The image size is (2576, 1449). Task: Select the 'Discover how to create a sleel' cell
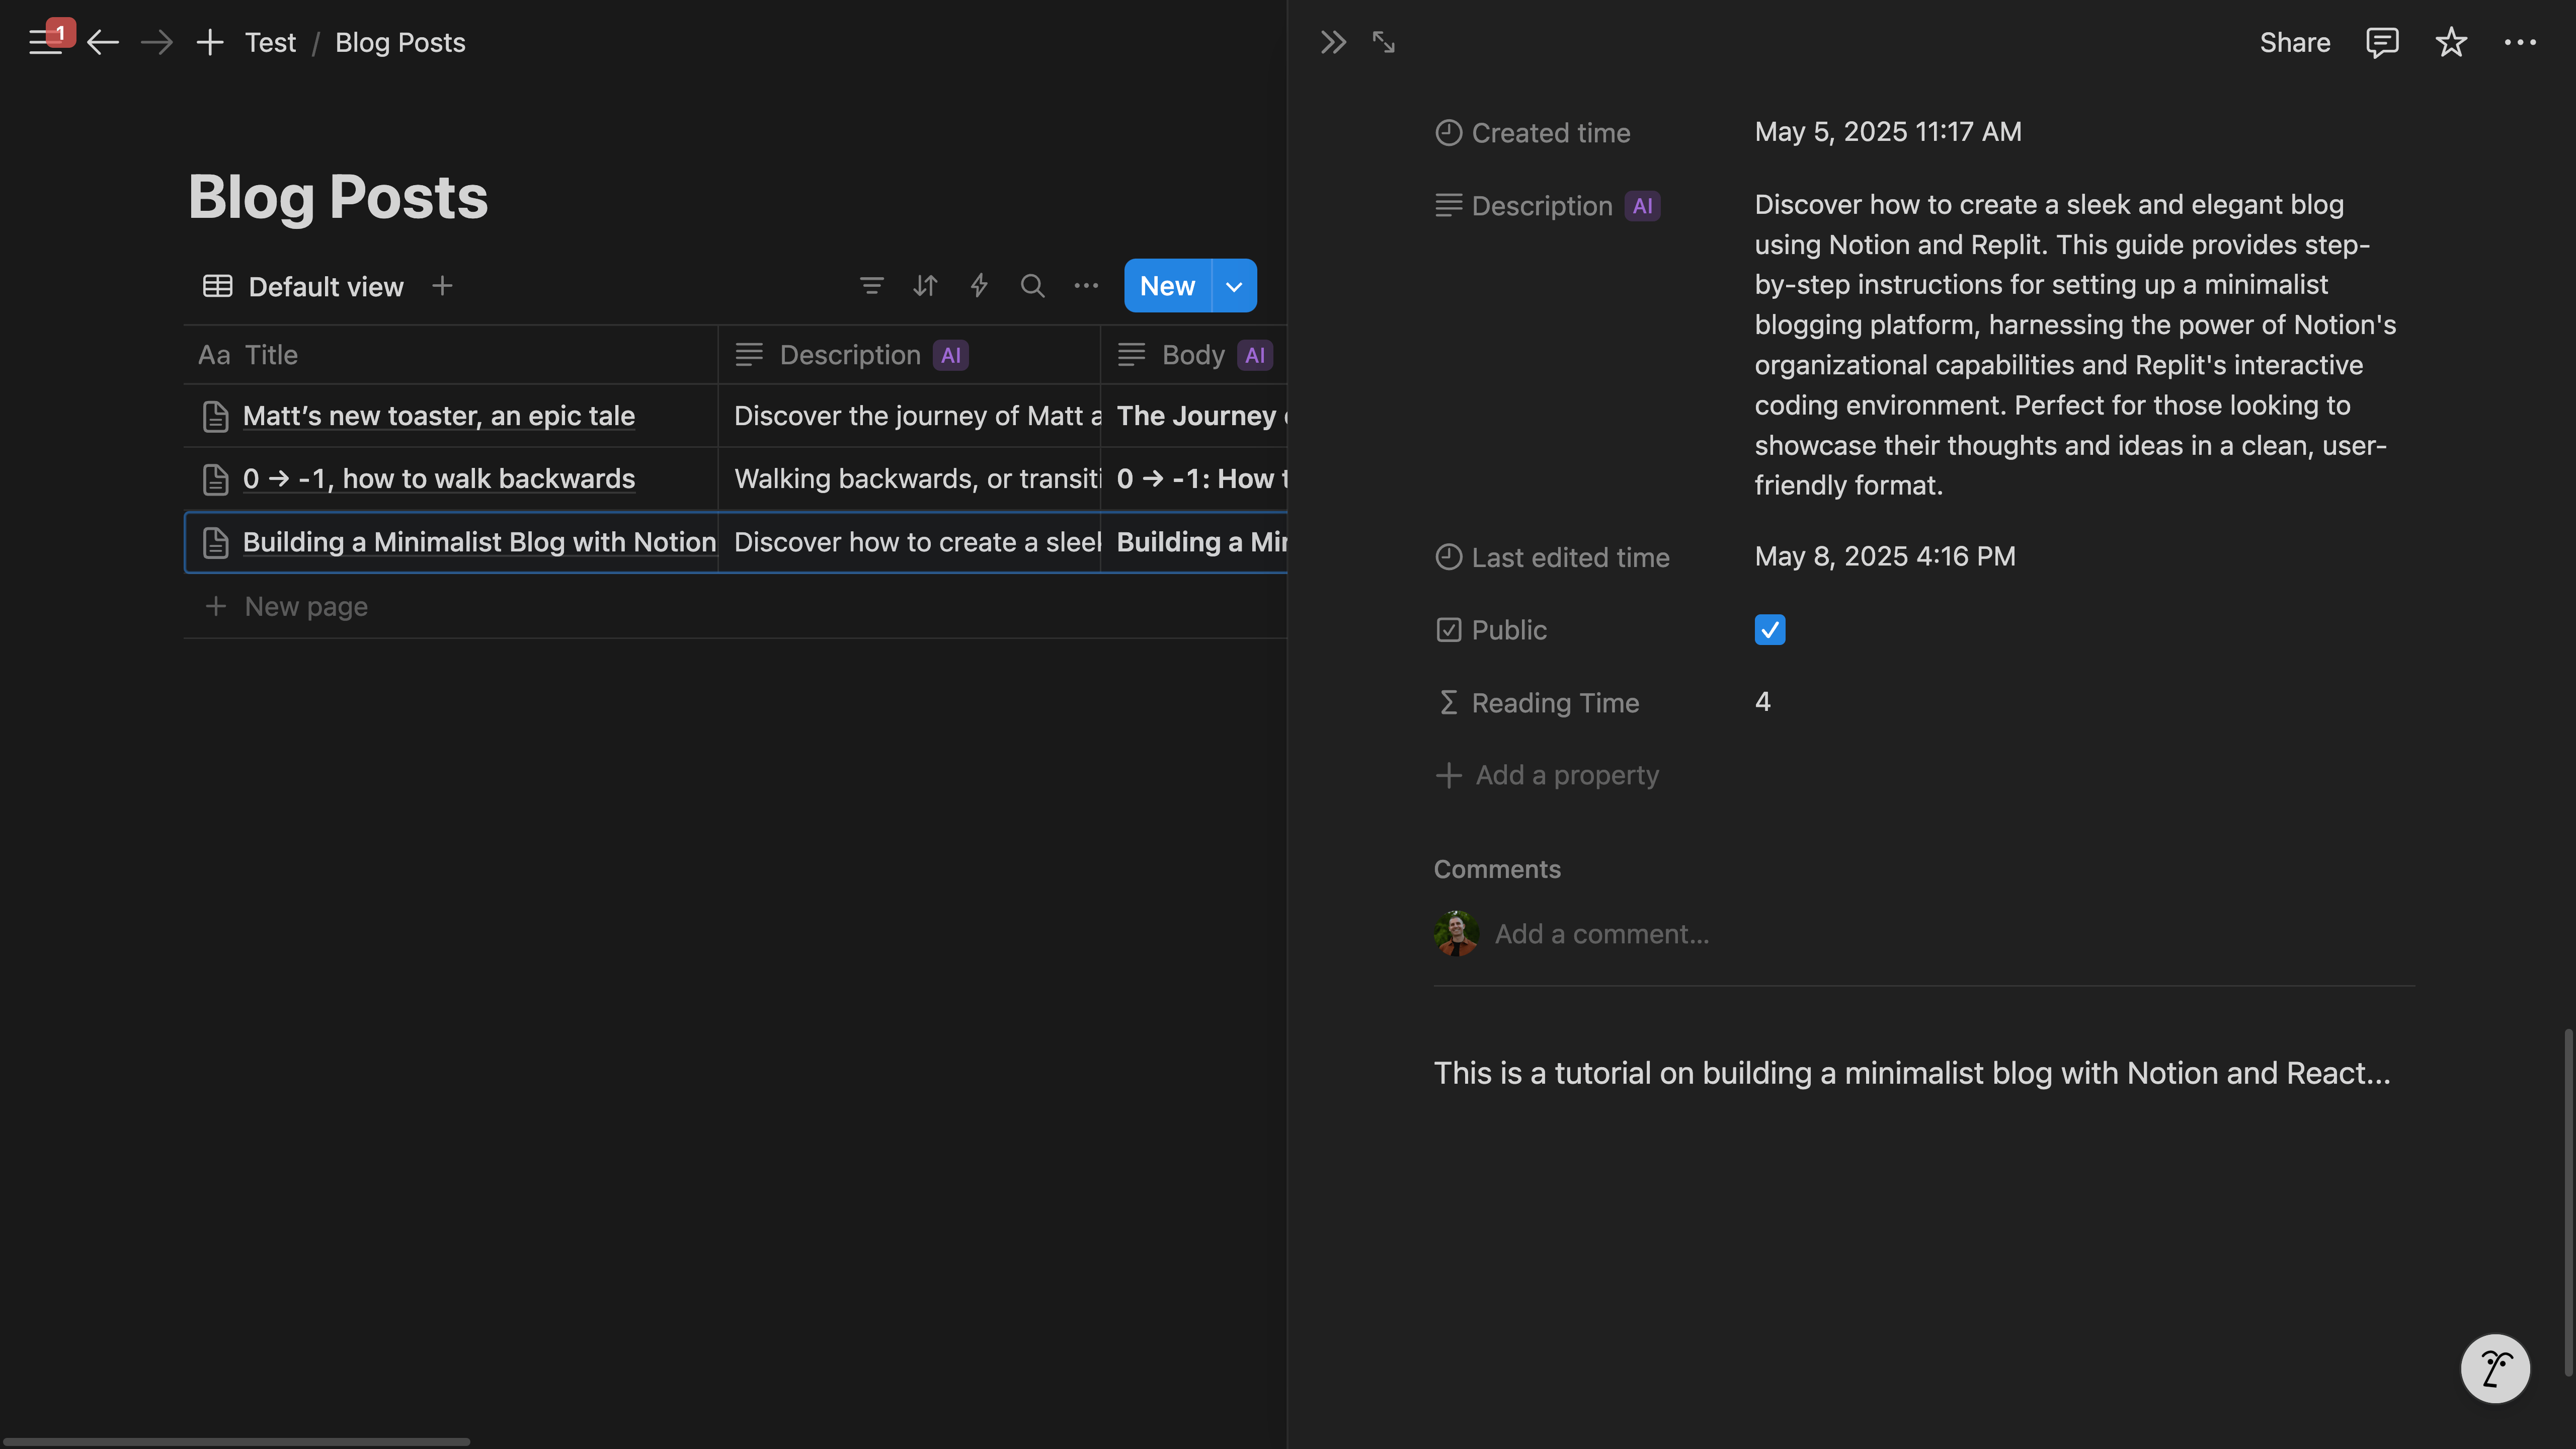click(x=908, y=542)
